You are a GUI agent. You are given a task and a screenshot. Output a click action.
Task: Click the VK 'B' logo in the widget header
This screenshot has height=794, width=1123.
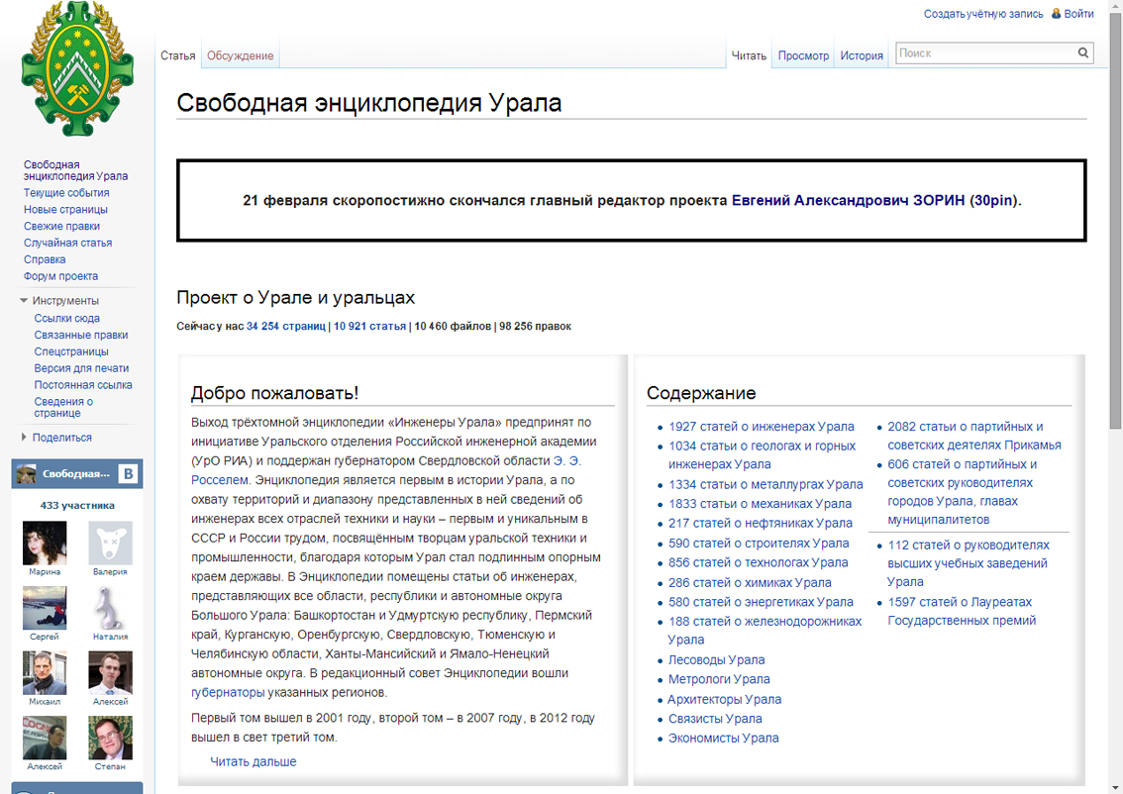[128, 473]
